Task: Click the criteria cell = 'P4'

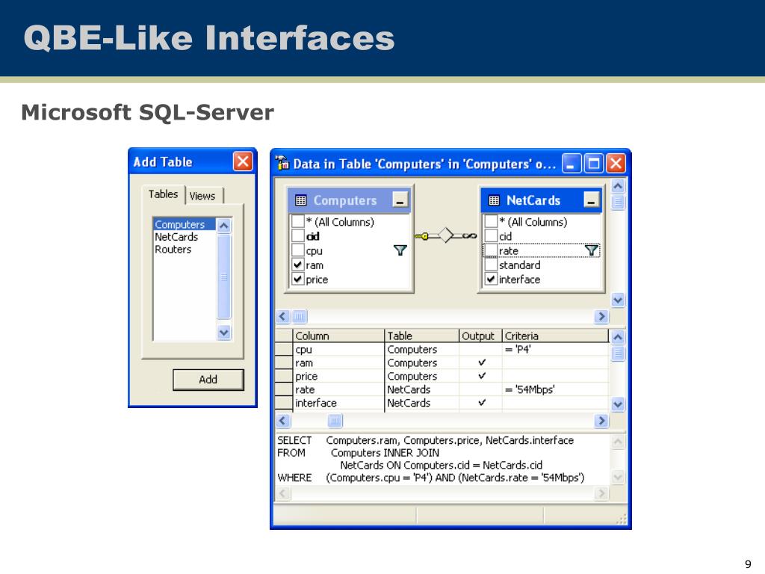Action: point(556,350)
